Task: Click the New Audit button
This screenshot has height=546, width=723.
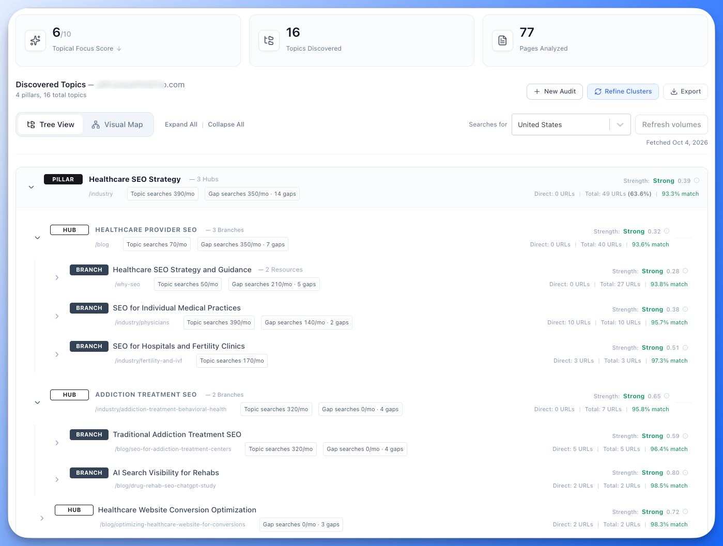Action: [x=555, y=91]
